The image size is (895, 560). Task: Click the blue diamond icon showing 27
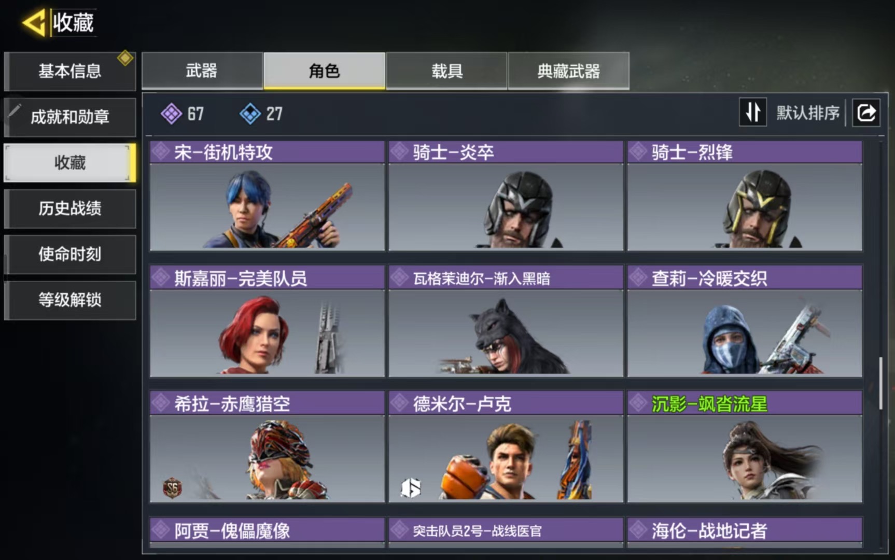coord(250,114)
